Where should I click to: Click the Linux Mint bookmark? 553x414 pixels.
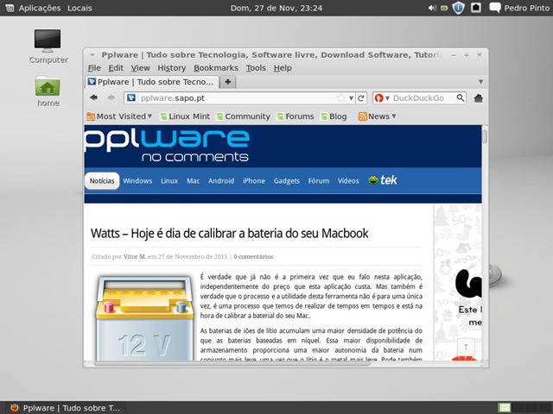point(185,116)
